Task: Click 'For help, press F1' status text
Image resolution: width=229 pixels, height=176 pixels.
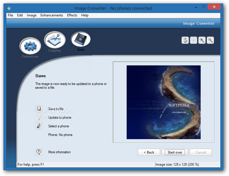Action: coord(31,164)
